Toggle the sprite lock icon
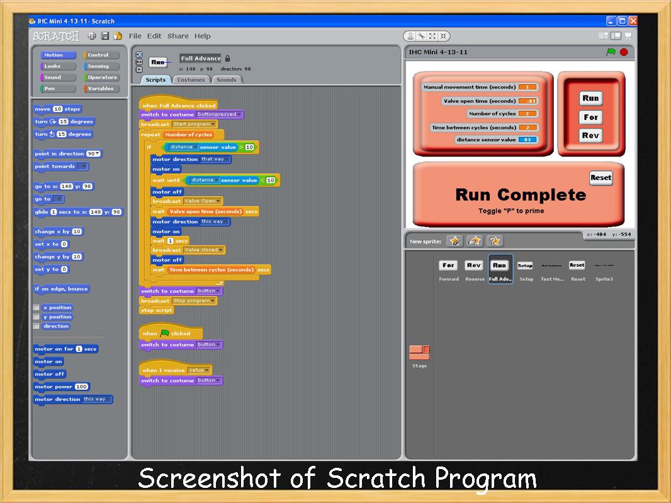 [228, 58]
